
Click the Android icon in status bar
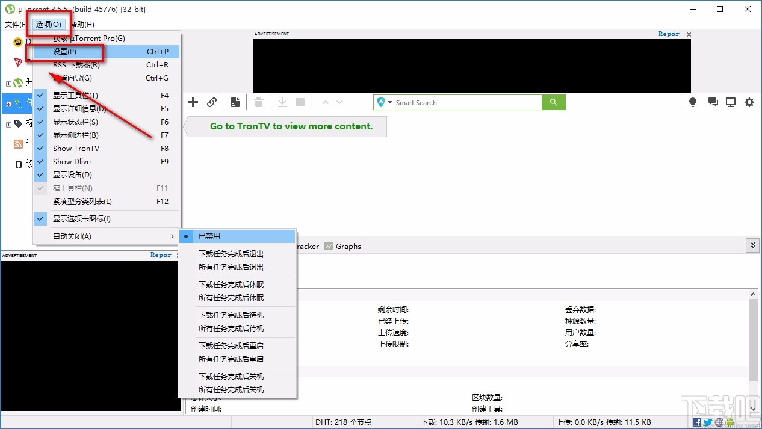coord(729,422)
